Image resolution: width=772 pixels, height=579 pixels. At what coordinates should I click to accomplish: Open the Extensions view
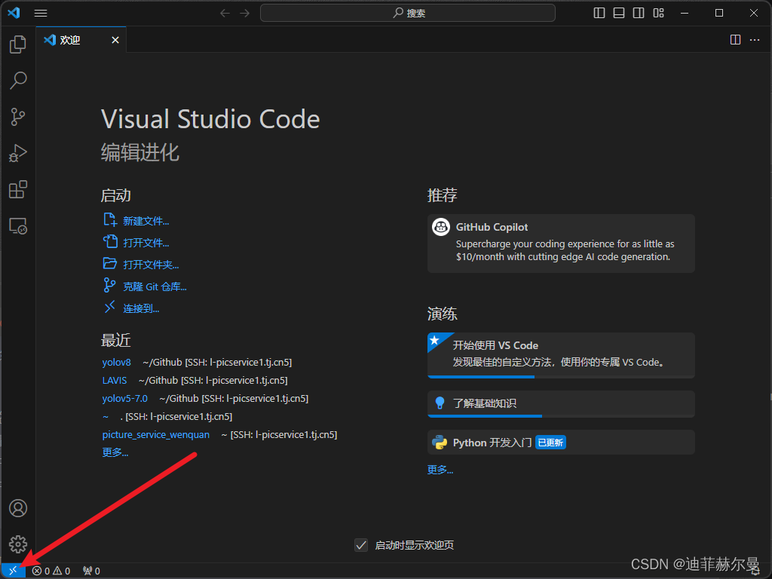[18, 189]
